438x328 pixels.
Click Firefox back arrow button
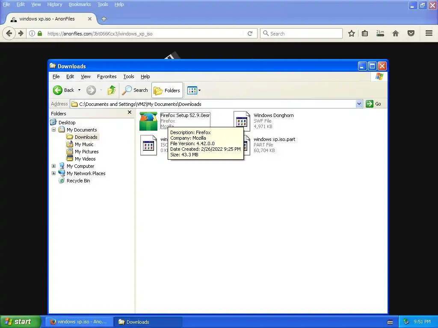coord(9,33)
